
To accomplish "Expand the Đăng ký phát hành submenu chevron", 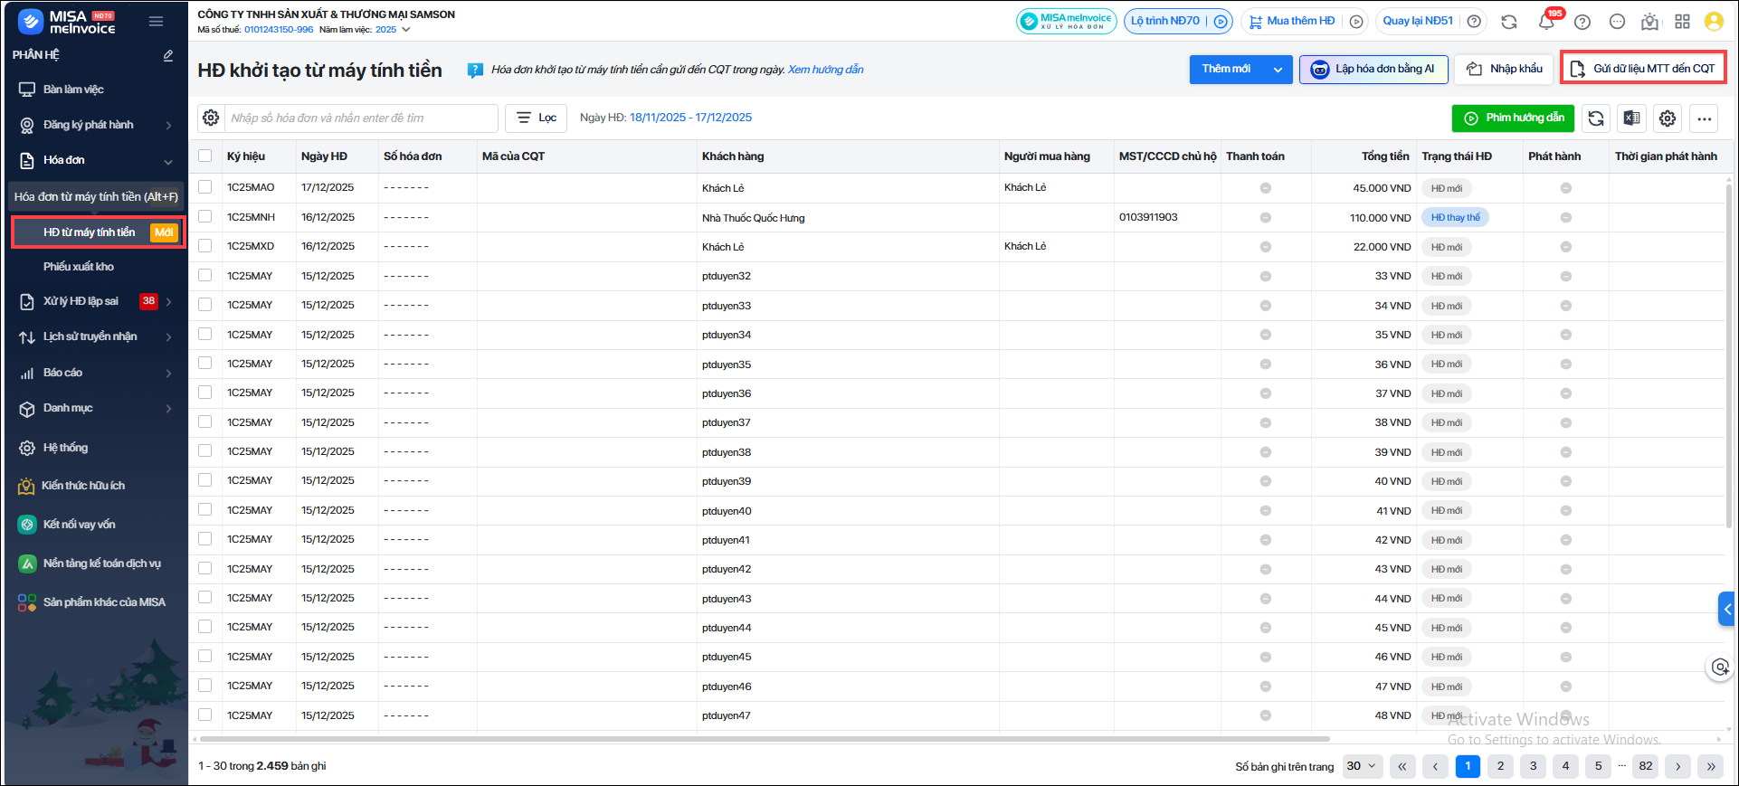I will tap(168, 125).
